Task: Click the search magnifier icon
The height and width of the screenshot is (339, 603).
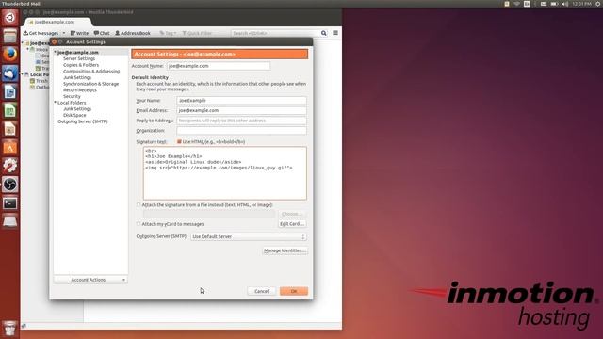Action: click(324, 33)
